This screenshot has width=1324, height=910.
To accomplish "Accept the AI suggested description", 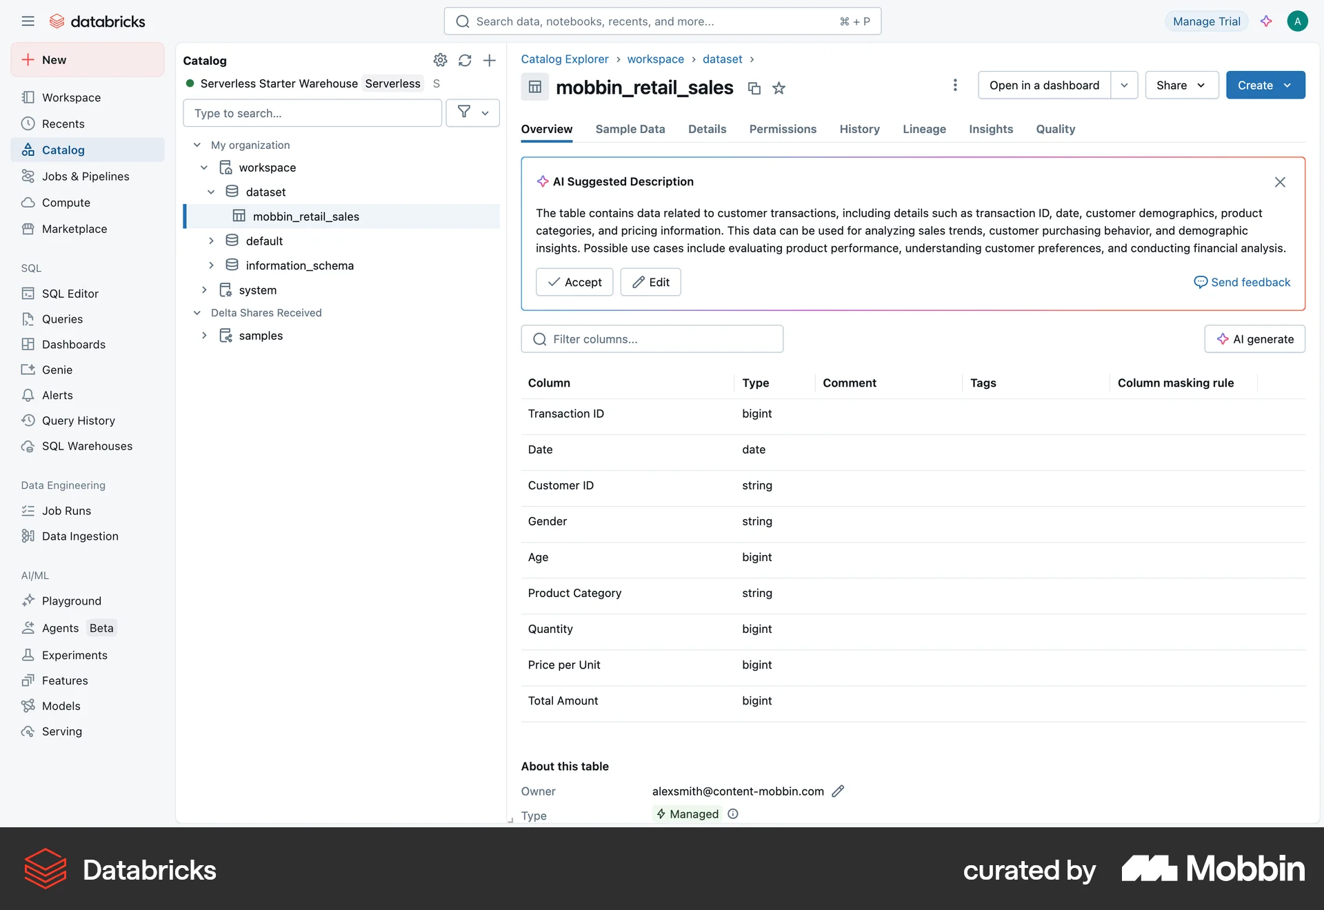I will [574, 282].
